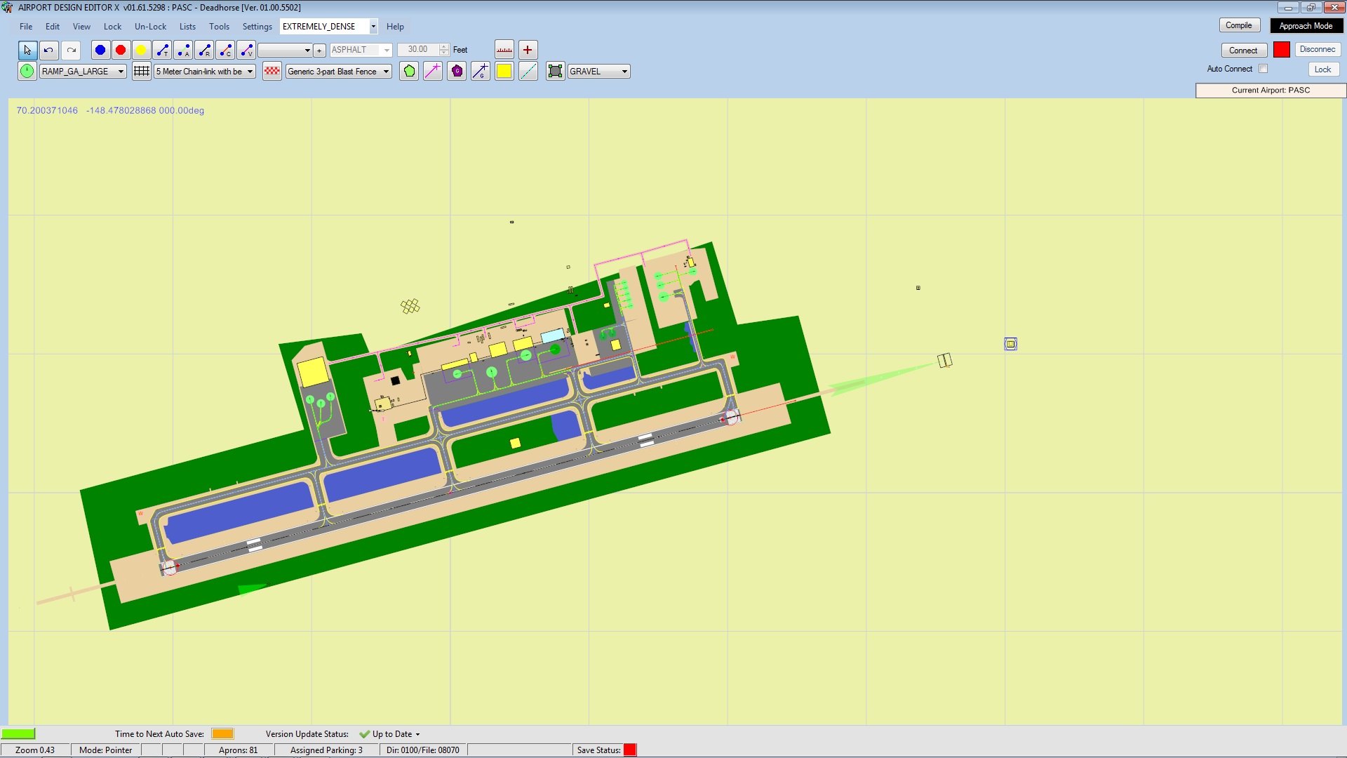The image size is (1347, 758).
Task: Open the GRAVEL surface dropdown
Action: (624, 72)
